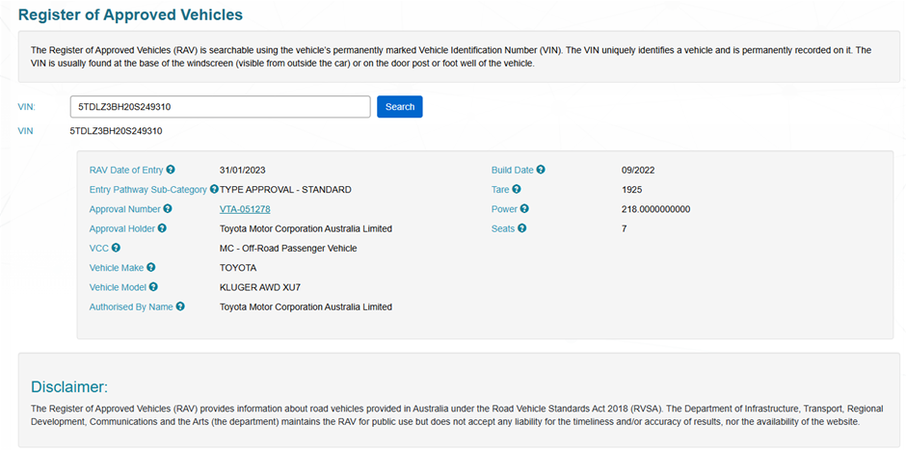Click help icon beside Vehicle Make
Screen dimensions: 906x452
point(151,267)
